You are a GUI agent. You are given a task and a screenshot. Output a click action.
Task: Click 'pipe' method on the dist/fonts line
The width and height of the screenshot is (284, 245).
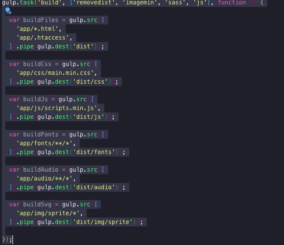pyautogui.click(x=26, y=152)
